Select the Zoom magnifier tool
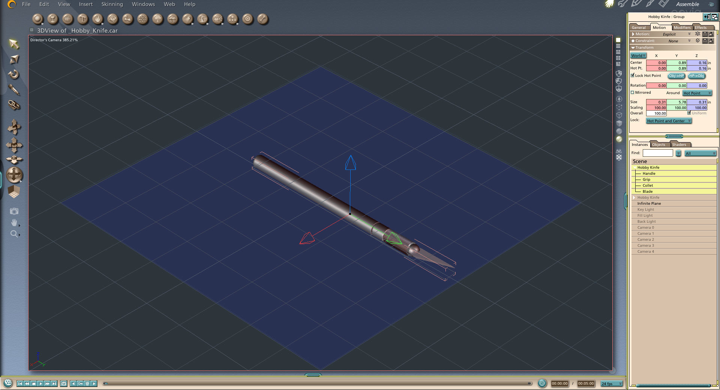Viewport: 720px width, 390px height. [14, 234]
